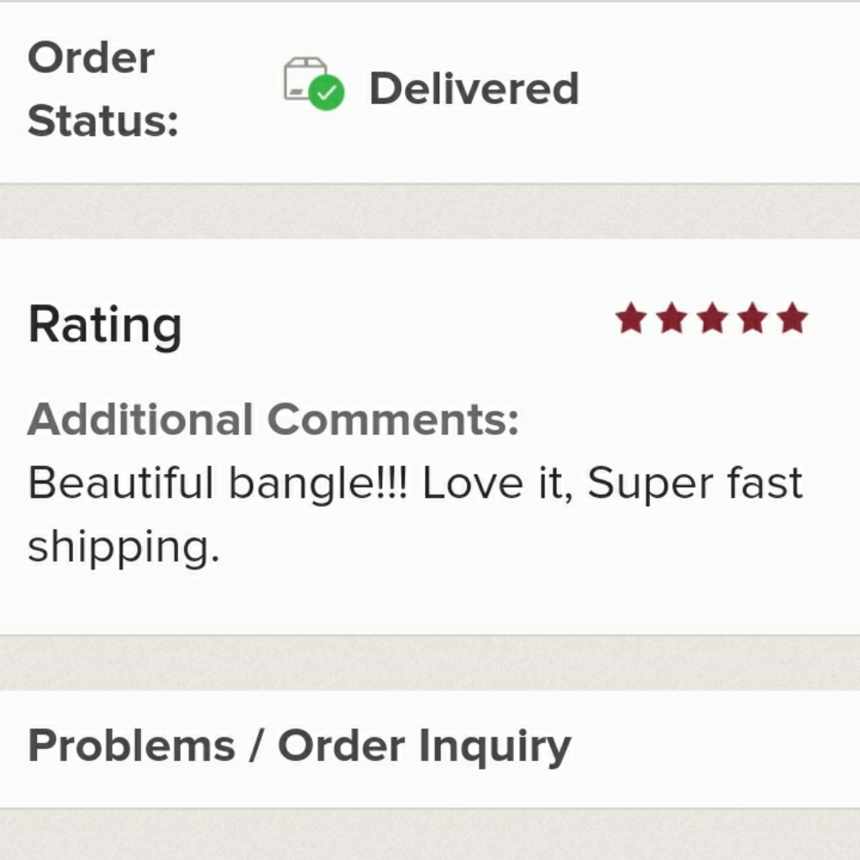The height and width of the screenshot is (860, 860).
Task: Select the first rating star
Action: point(630,318)
